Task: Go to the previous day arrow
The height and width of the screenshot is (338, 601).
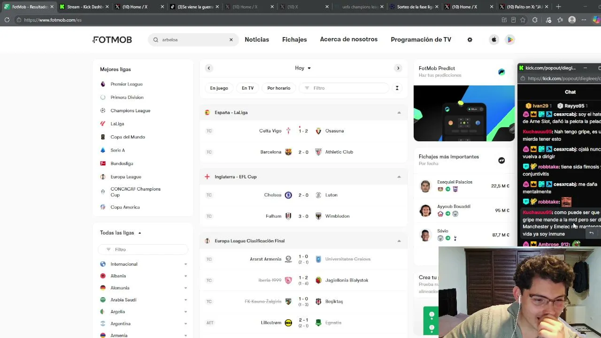Action: [x=209, y=68]
